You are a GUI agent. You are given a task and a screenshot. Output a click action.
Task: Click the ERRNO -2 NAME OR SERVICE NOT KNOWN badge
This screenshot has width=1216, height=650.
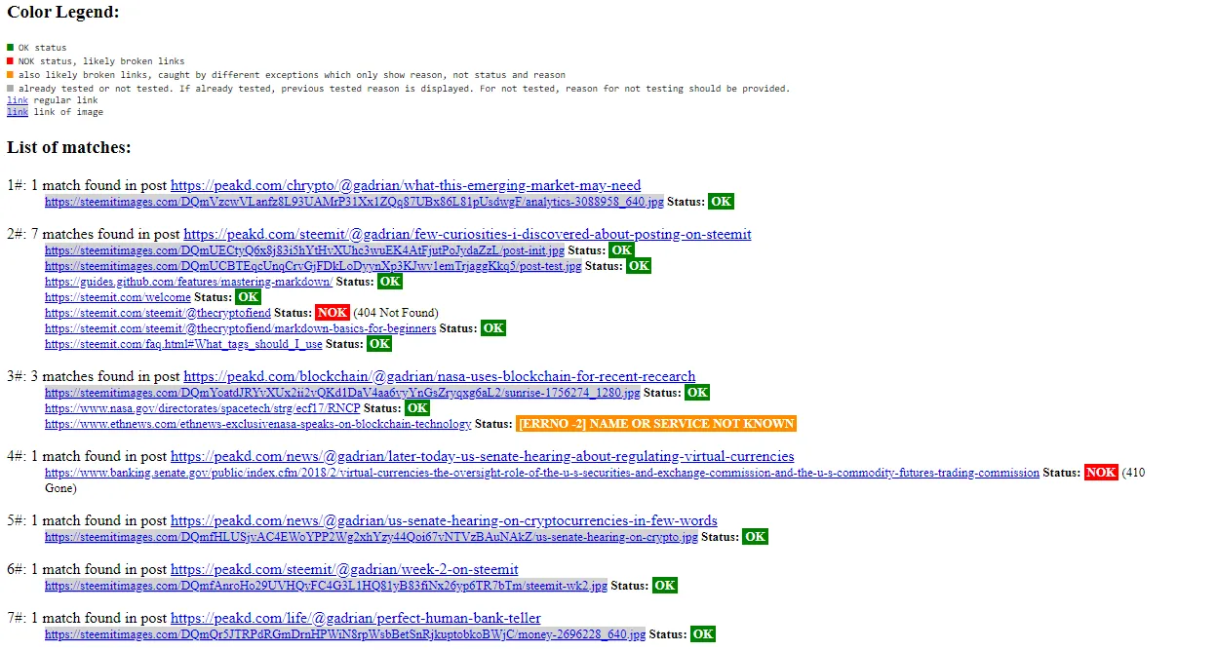coord(656,424)
